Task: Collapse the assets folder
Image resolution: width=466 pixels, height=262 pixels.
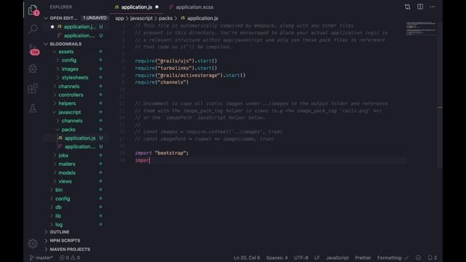Action: 66,52
